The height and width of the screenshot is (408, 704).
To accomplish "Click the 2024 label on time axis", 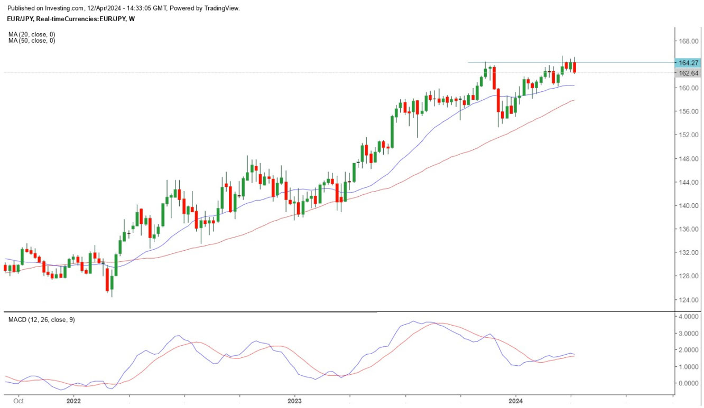I will pyautogui.click(x=515, y=401).
